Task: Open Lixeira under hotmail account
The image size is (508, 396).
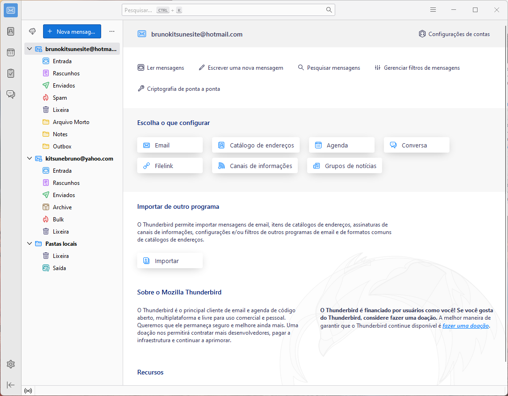Action: point(72,110)
